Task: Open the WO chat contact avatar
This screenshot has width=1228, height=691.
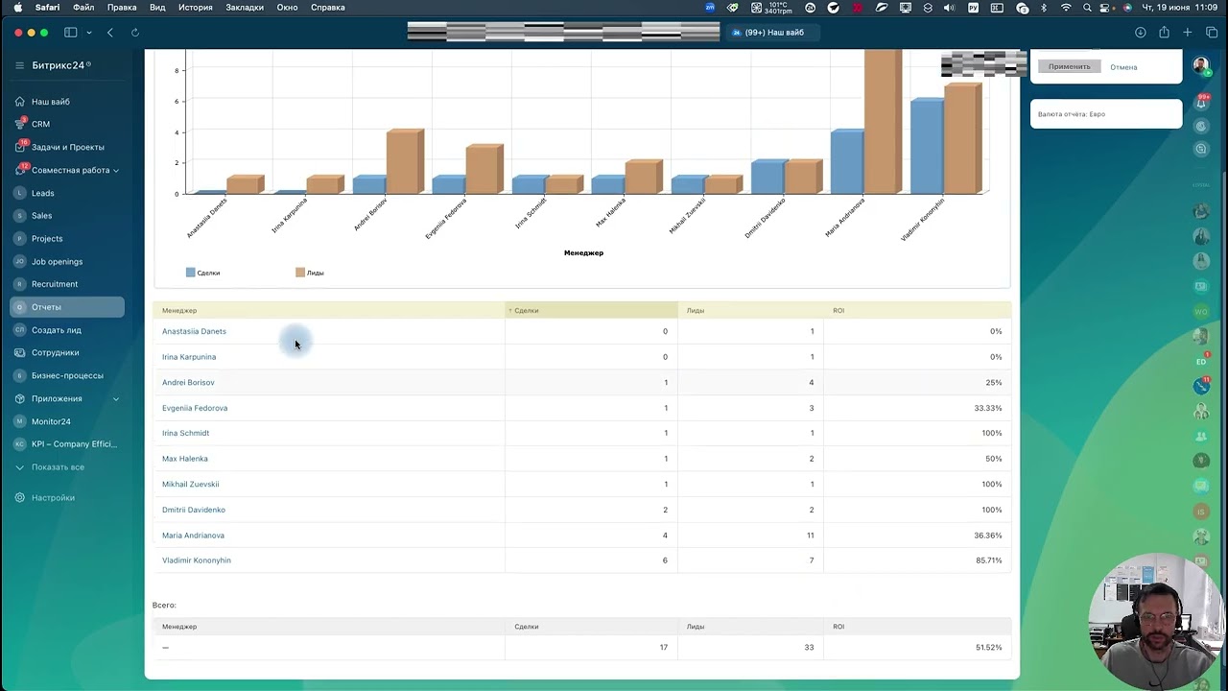Action: point(1201,312)
